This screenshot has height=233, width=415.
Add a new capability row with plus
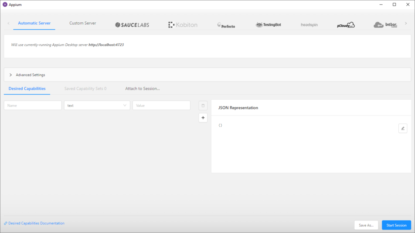click(203, 118)
